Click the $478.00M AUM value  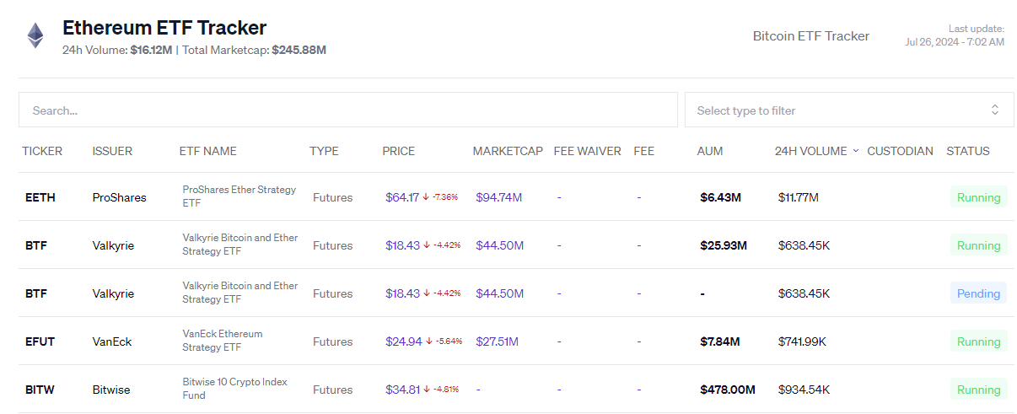(x=728, y=390)
